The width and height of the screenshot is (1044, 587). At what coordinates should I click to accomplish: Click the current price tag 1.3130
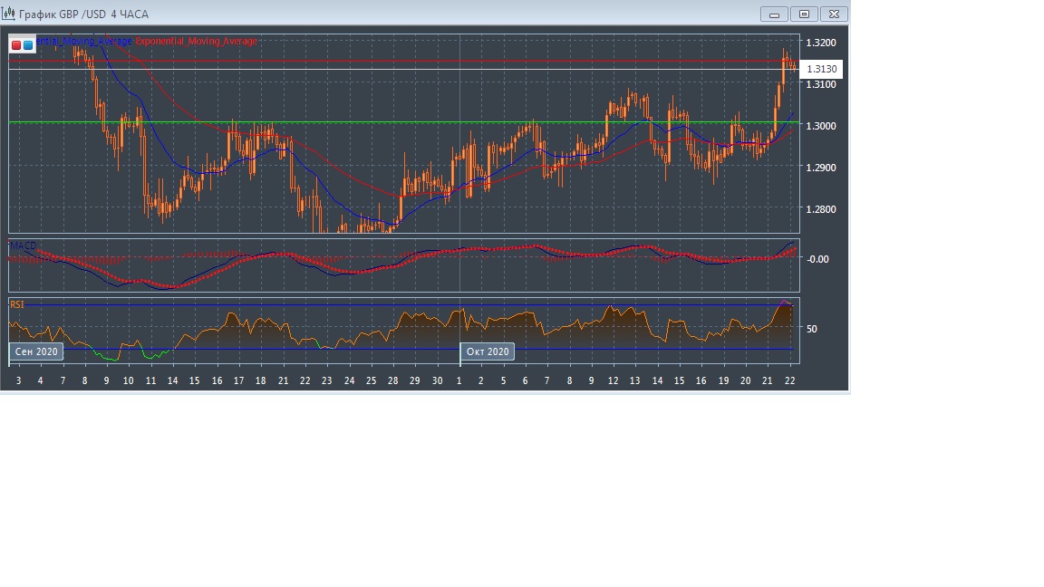pyautogui.click(x=822, y=70)
